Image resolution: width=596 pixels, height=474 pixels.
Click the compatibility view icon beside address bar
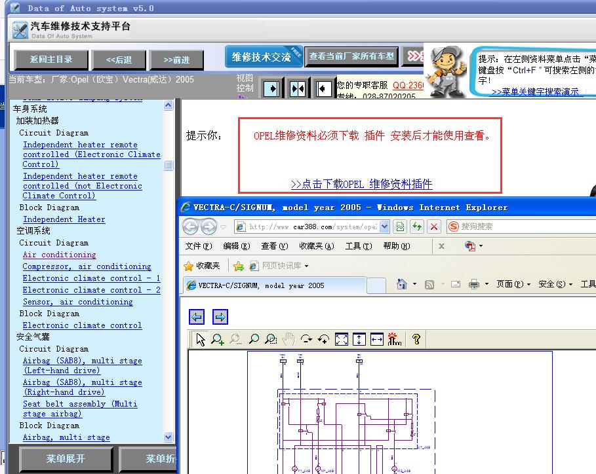[400, 227]
